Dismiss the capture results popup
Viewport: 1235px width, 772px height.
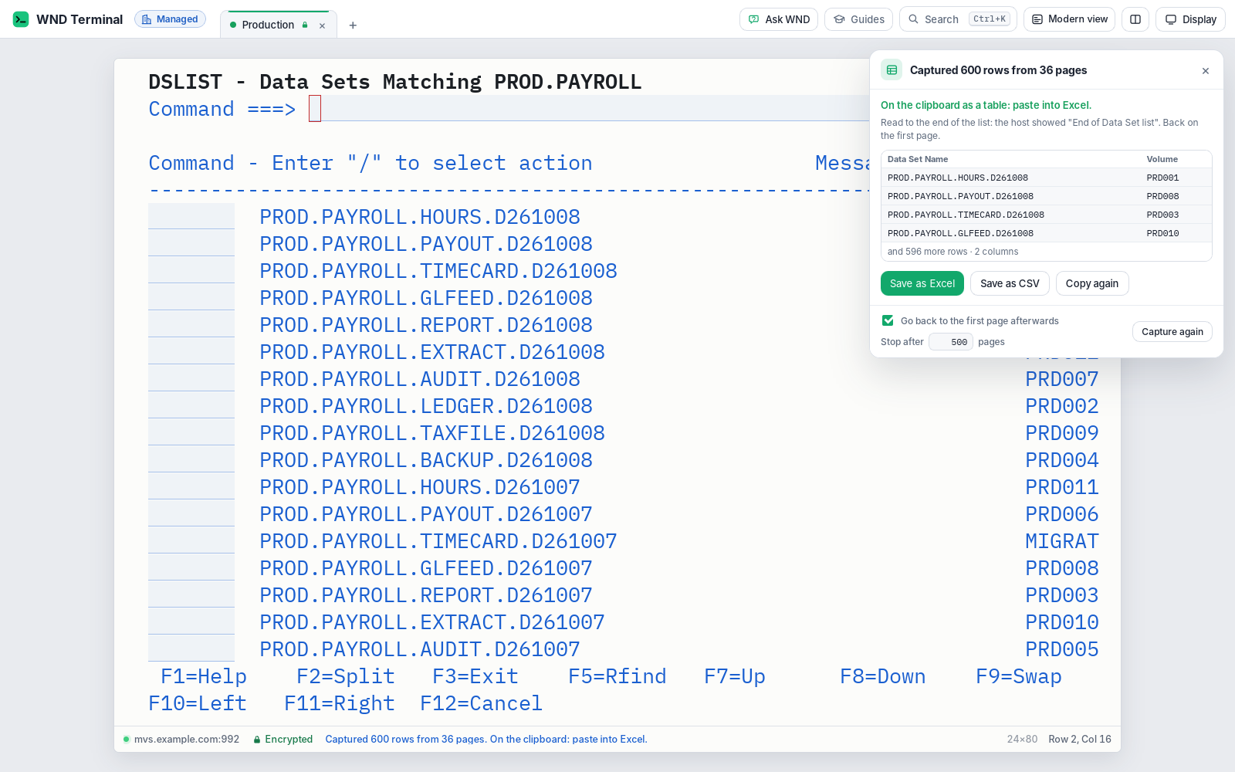[1206, 71]
